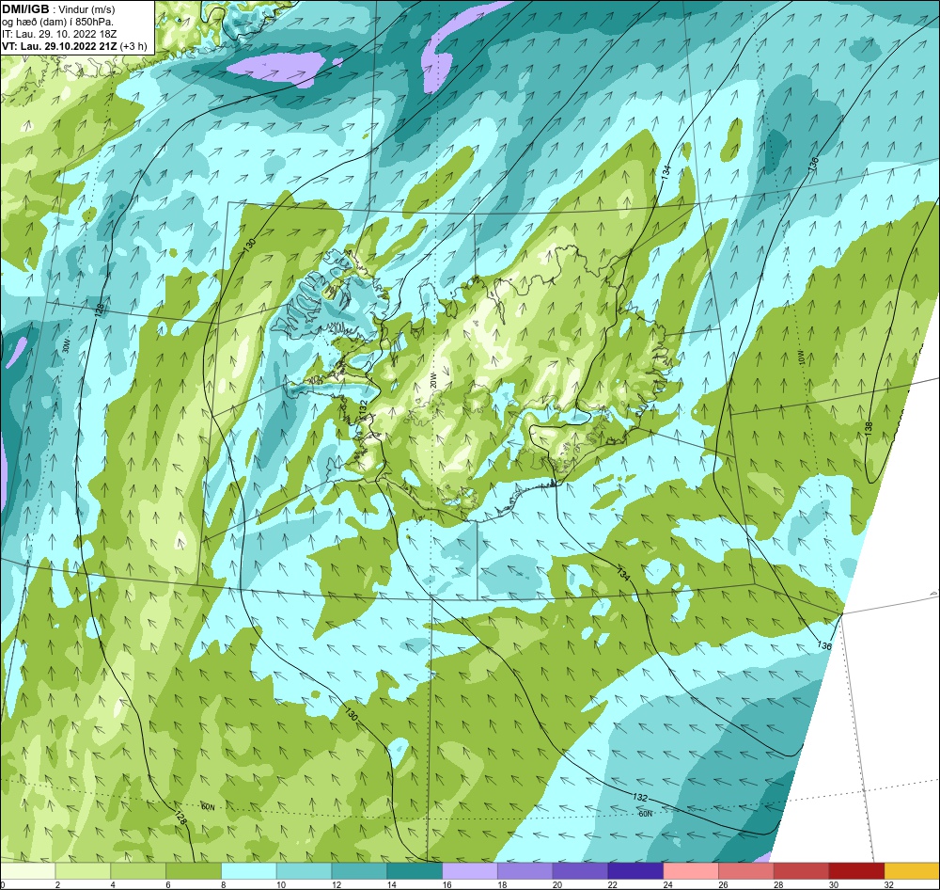Click the 20W longitude label over Iceland
Screen dimensions: 940x890
432,380
